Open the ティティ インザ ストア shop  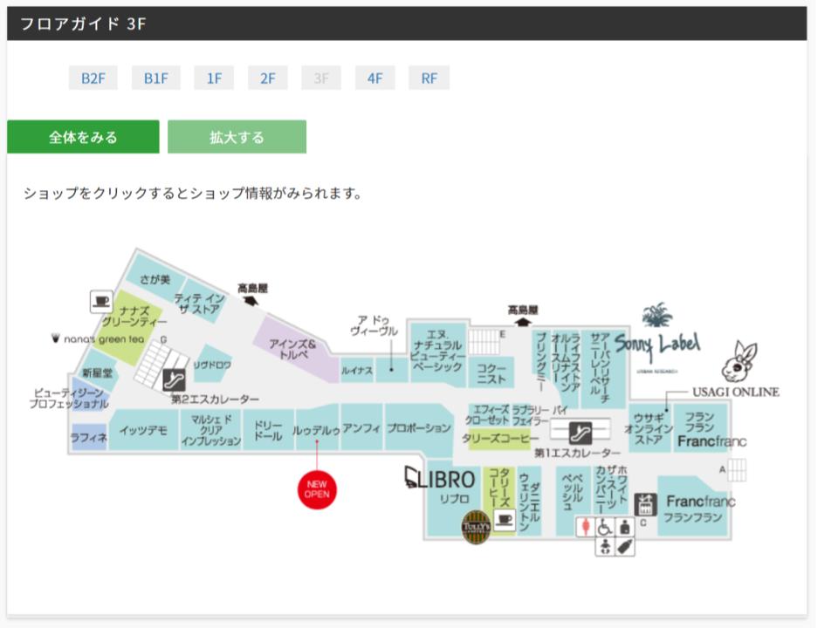199,304
